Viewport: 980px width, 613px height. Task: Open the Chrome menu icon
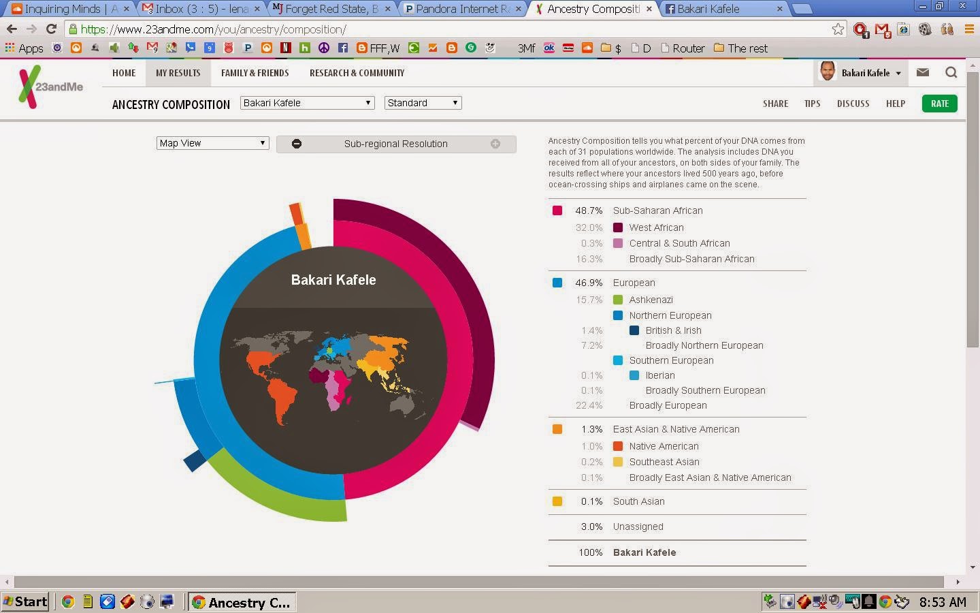[970, 29]
